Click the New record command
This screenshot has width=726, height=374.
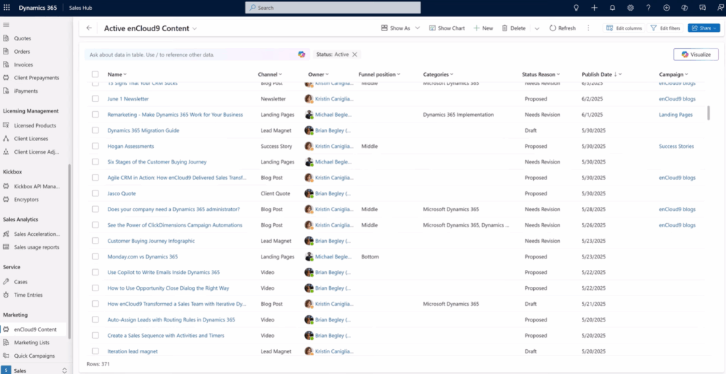click(483, 28)
